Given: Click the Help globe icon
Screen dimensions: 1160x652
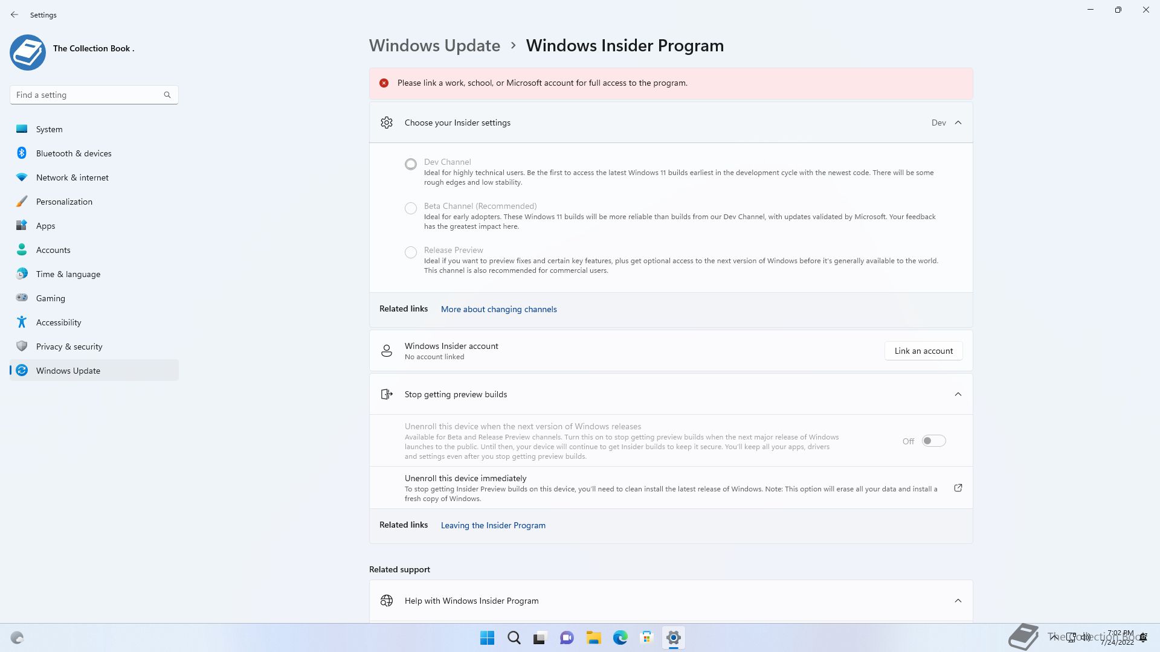Looking at the screenshot, I should (x=387, y=601).
